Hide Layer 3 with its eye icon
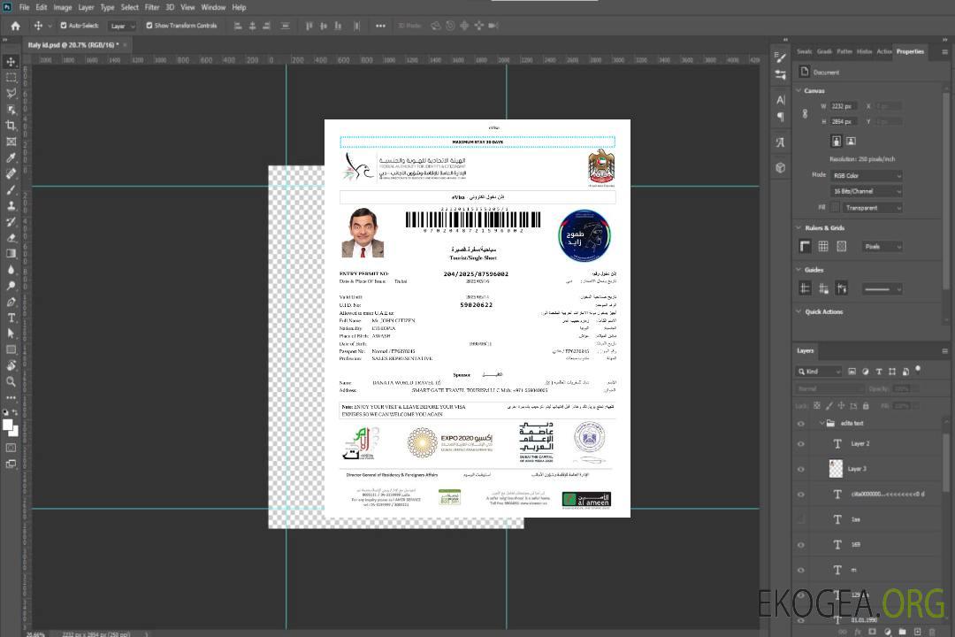Screen dimensions: 955x637 click(801, 470)
